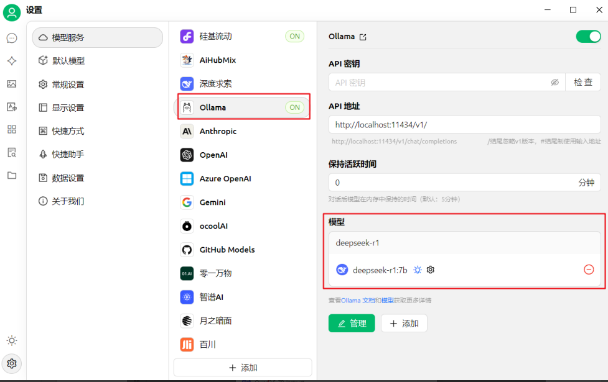Open Ollama external link icon
This screenshot has width=608, height=382.
(363, 37)
